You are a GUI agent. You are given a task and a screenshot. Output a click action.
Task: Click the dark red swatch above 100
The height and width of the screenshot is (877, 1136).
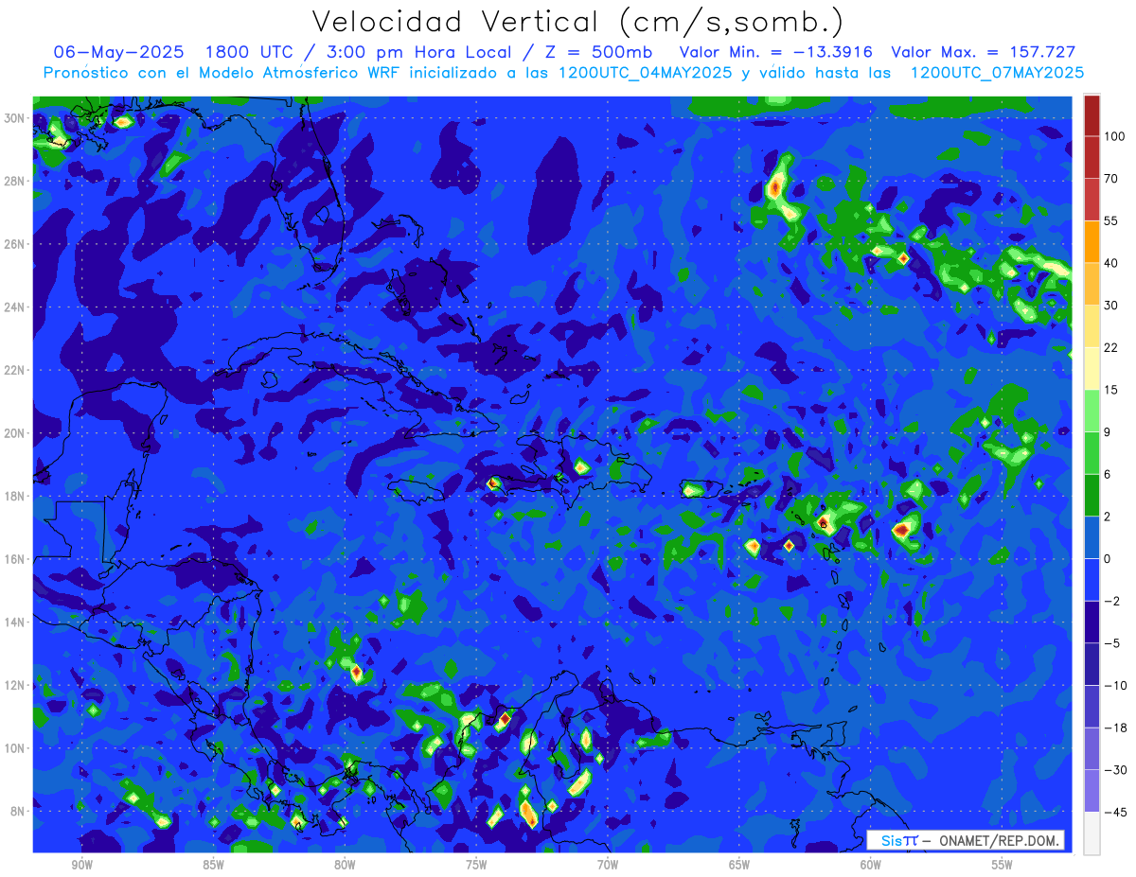coord(1092,115)
